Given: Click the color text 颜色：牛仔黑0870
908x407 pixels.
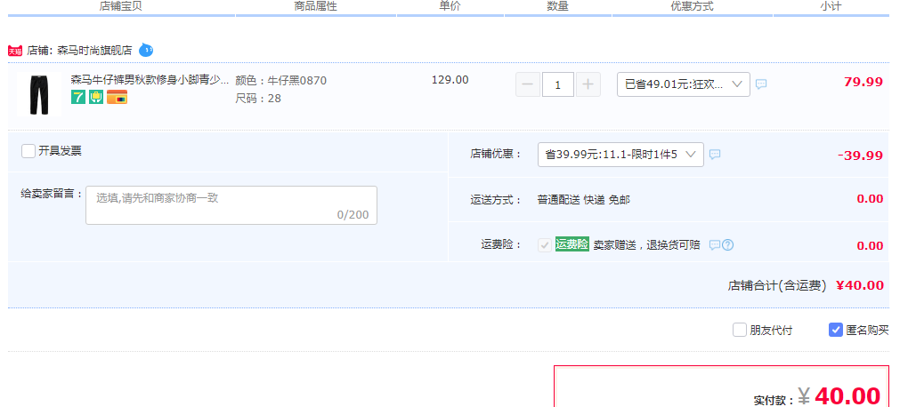Looking at the screenshot, I should 280,80.
